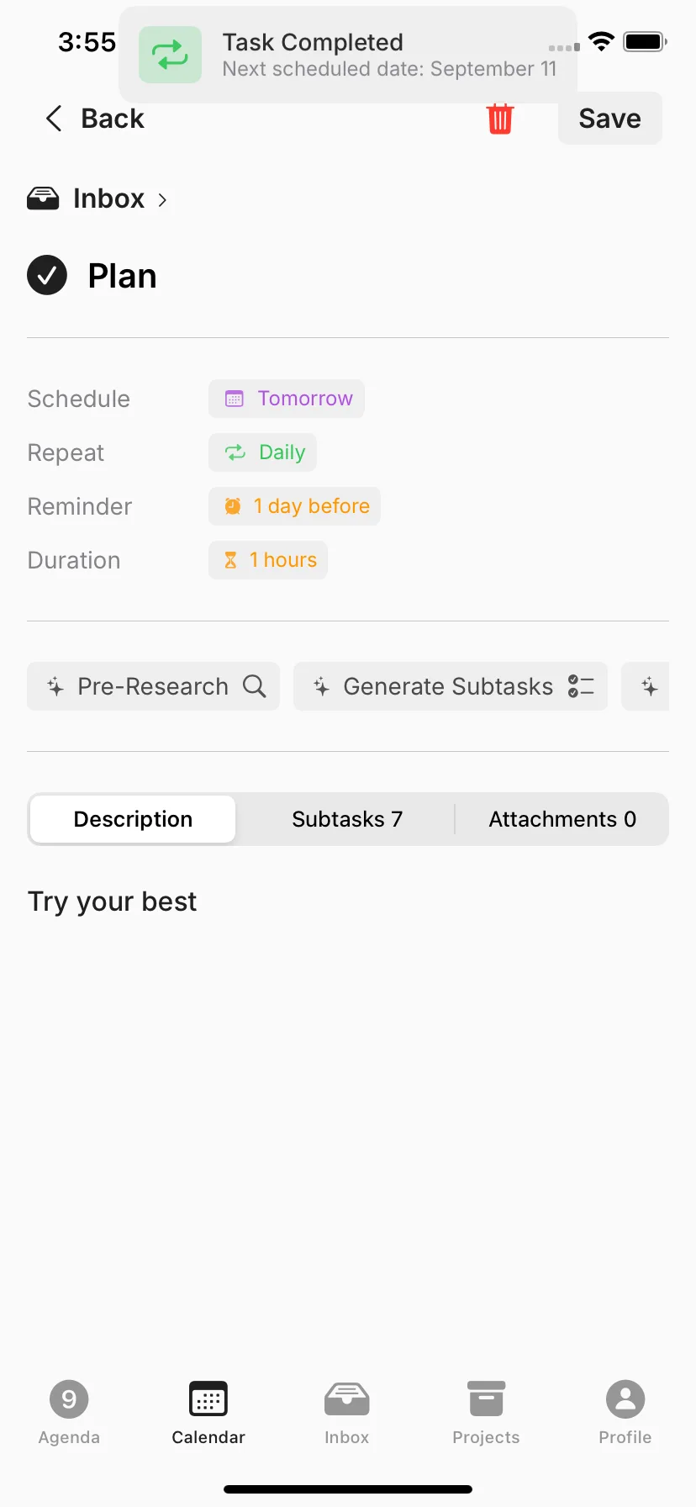The image size is (696, 1507).
Task: Select the Description tab
Action: 133,819
